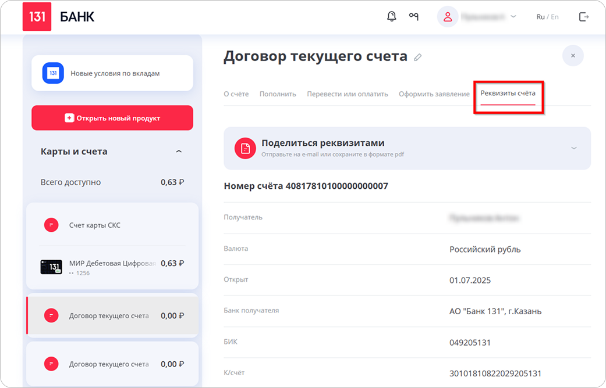Screen dimensions: 606x388
Task: Click the glasses accessibility icon
Action: 414,17
